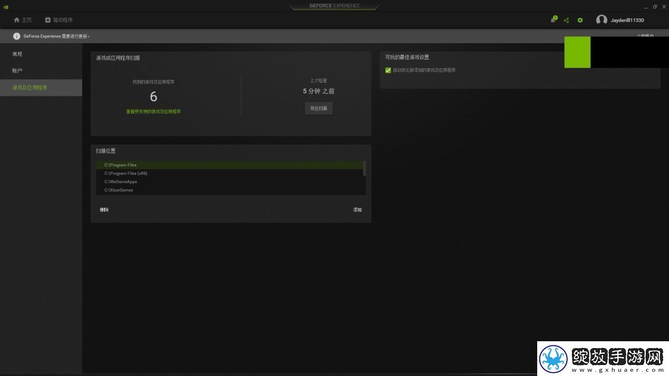Open the settings gear icon
This screenshot has height=376, width=669.
click(580, 20)
